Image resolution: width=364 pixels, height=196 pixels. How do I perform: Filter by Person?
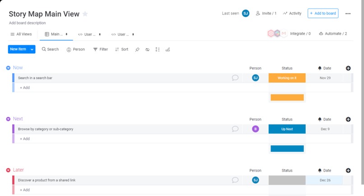pyautogui.click(x=76, y=49)
